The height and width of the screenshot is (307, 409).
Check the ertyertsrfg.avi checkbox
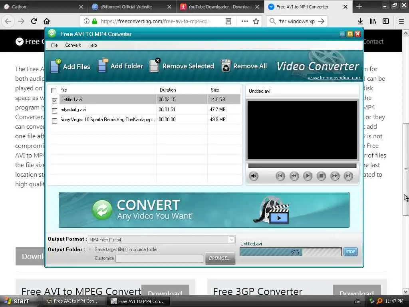(54, 111)
